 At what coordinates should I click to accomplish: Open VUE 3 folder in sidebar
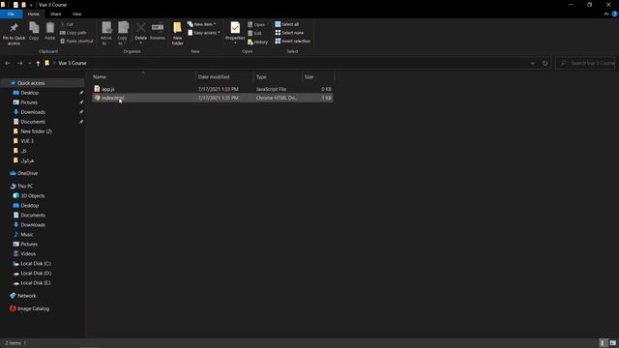[x=27, y=141]
